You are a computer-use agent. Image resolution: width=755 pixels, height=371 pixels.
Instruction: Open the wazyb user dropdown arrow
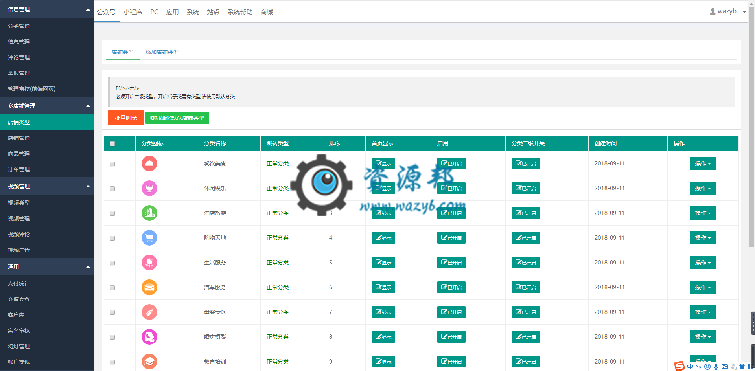[744, 12]
